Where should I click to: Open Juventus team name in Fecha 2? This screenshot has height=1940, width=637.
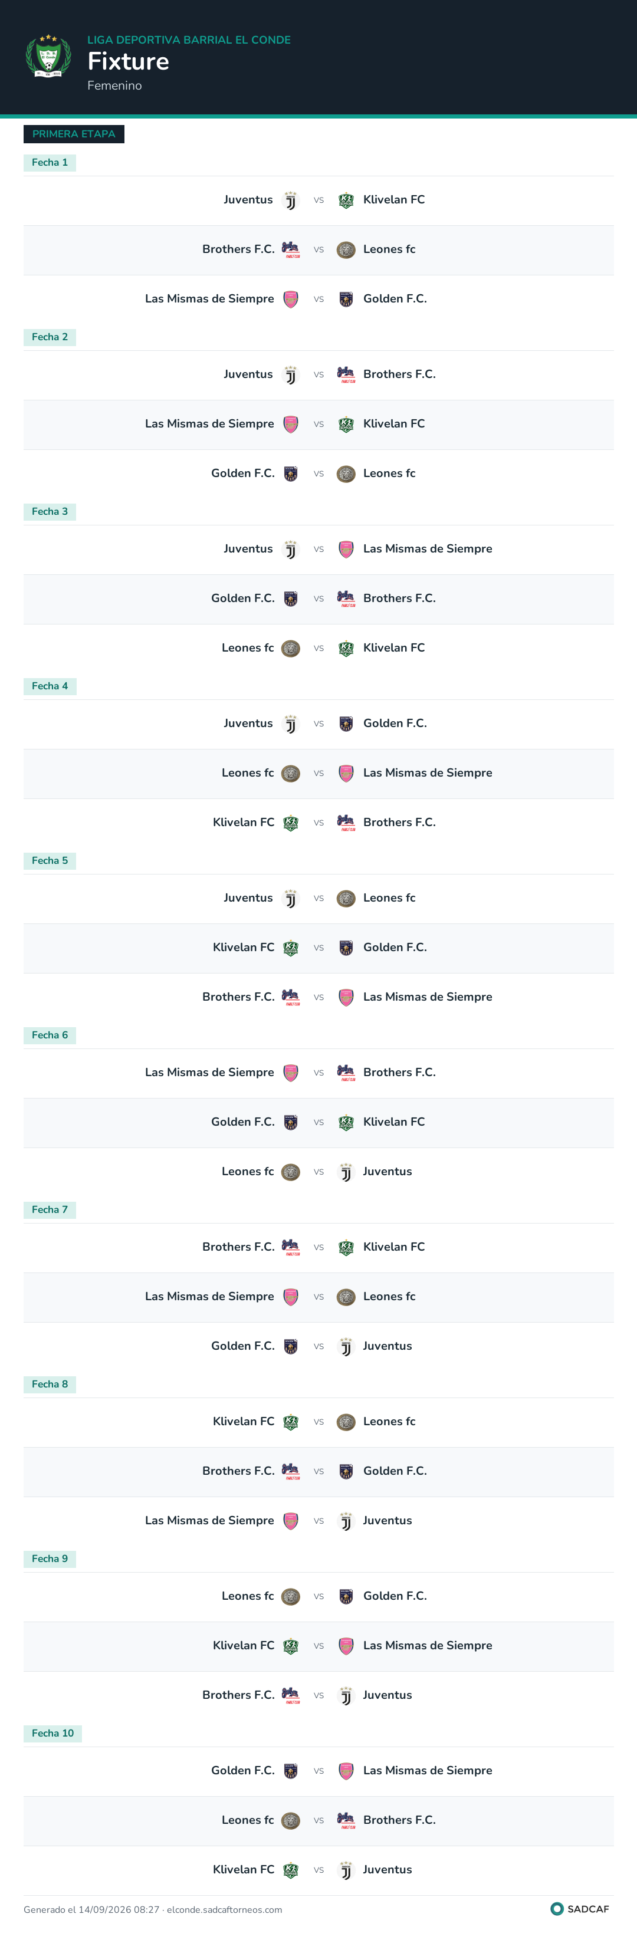pos(248,374)
